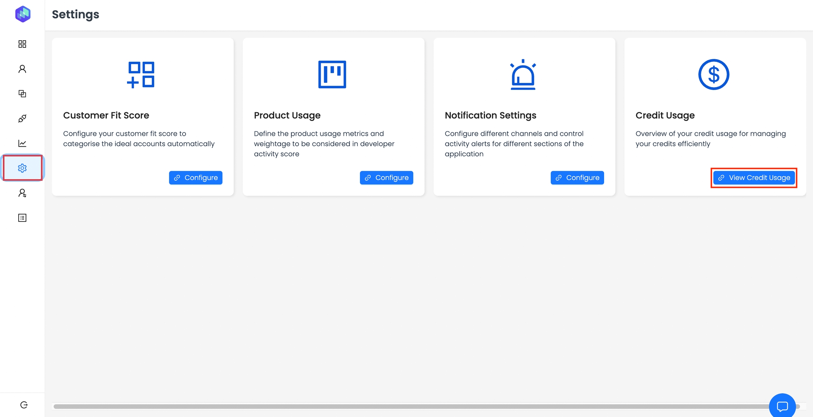Click the Customer Fit Score tiles icon

(141, 74)
